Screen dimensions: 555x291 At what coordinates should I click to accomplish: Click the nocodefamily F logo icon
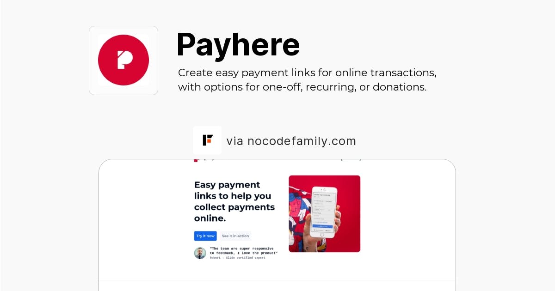point(207,140)
